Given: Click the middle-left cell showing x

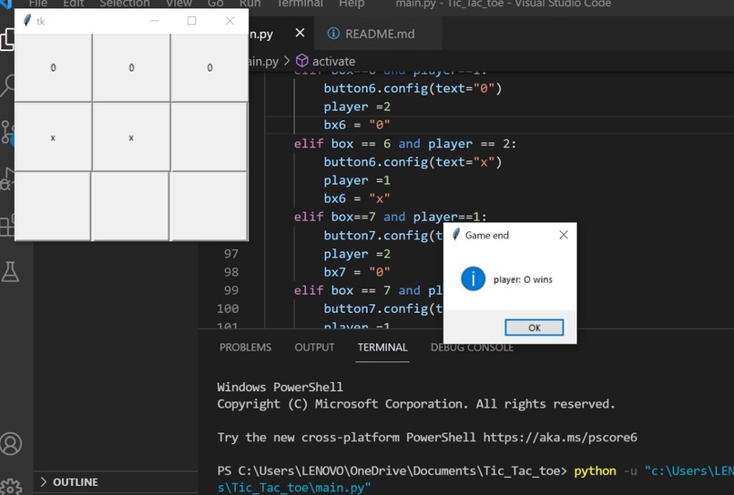Looking at the screenshot, I should [53, 137].
